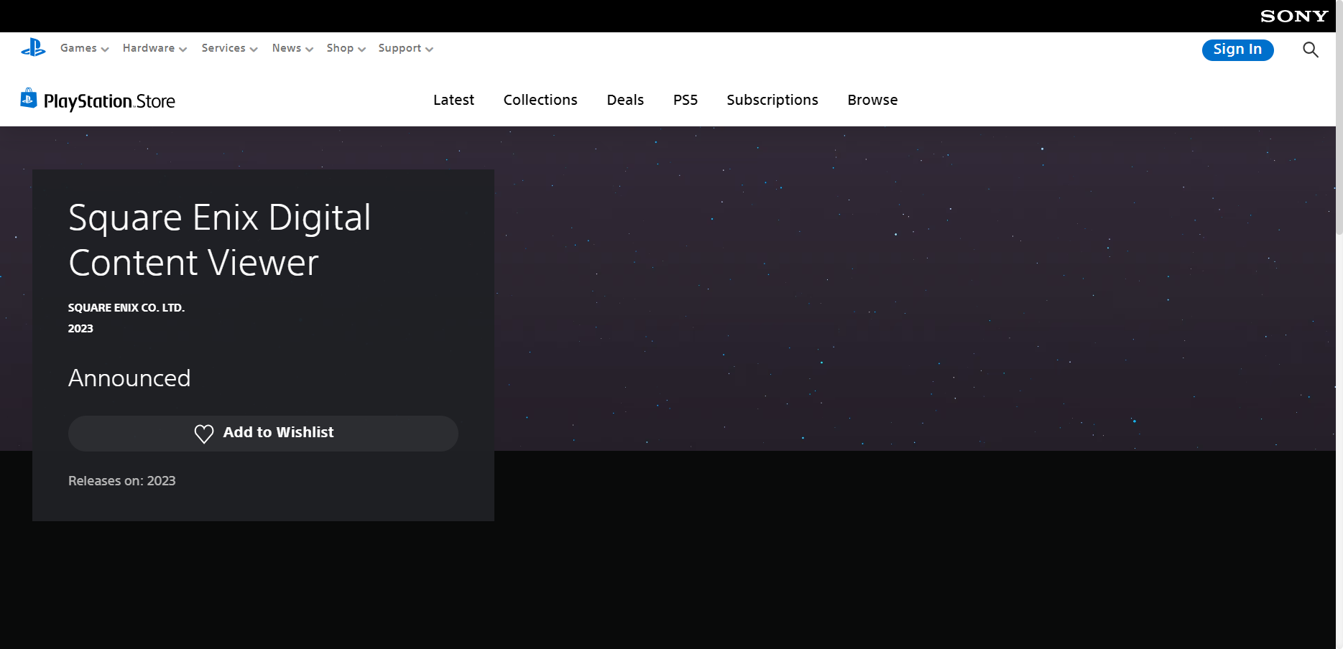Select the Browse tab
This screenshot has height=649, width=1343.
coord(872,100)
